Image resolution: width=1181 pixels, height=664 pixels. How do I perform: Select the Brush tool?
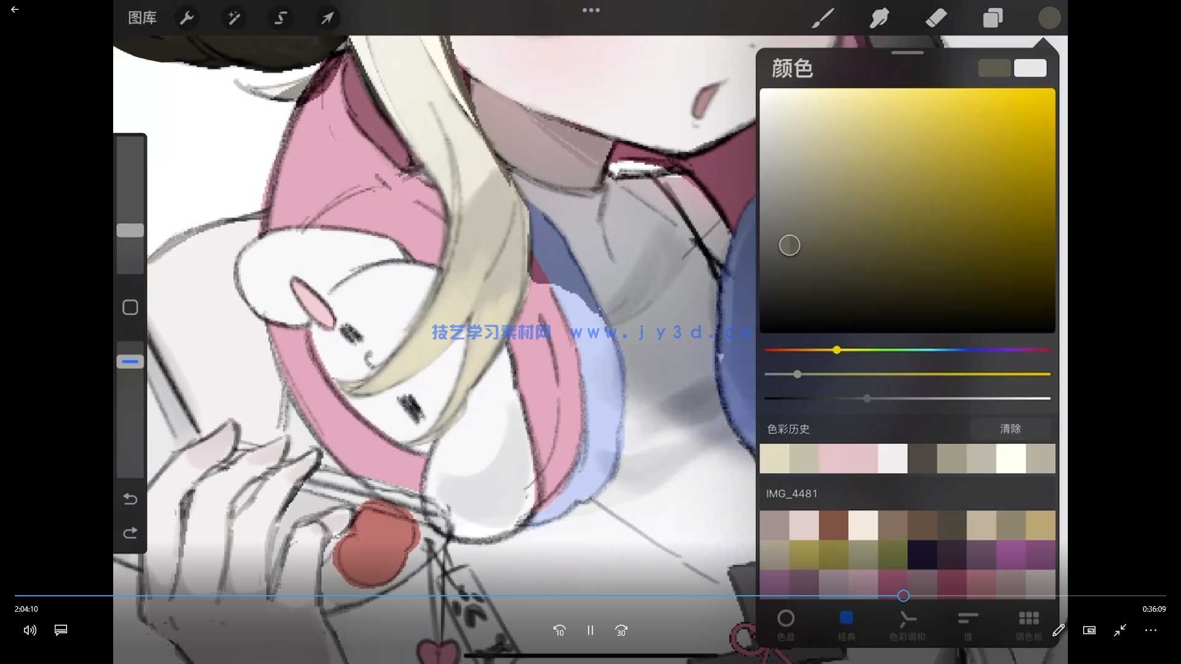point(822,18)
